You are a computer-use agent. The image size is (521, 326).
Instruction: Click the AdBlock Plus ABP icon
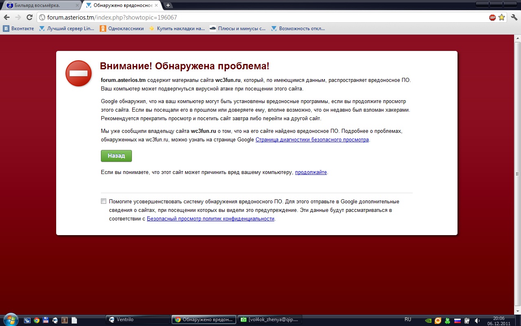[x=493, y=18]
